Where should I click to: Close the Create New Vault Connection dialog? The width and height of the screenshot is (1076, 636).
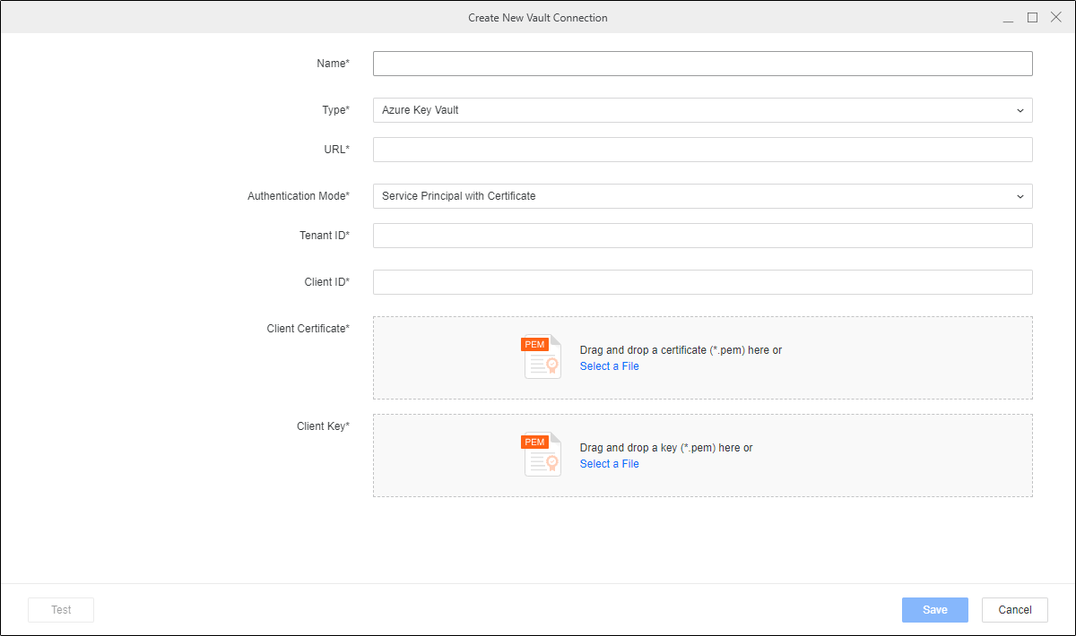[1055, 18]
